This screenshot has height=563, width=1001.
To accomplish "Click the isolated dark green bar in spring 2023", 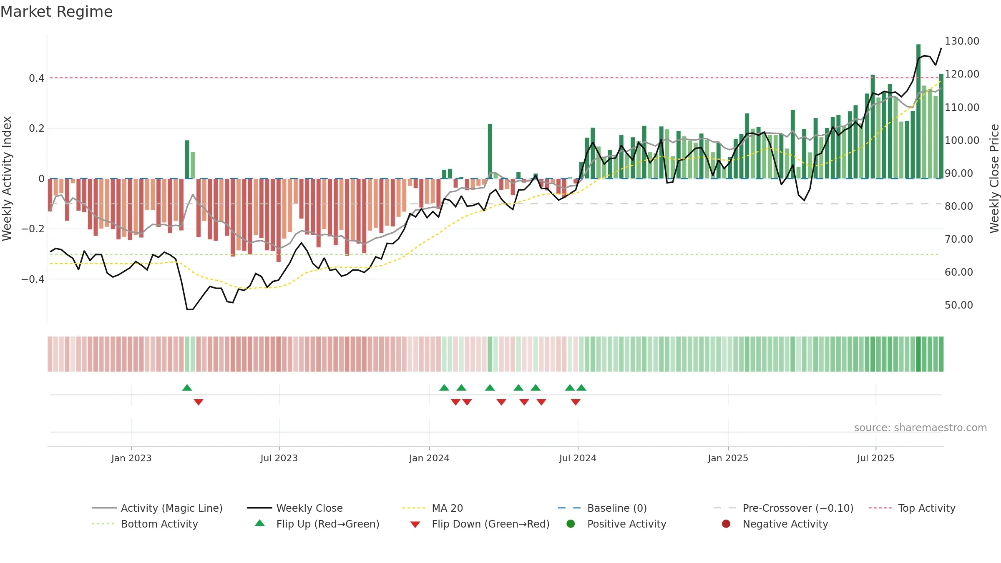I will 187,159.
